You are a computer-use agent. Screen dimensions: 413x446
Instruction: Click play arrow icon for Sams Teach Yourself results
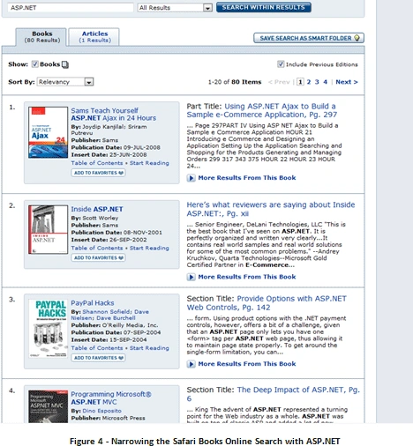point(191,178)
